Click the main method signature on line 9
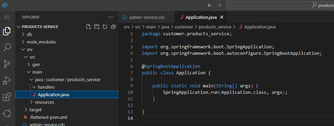The image size is (334, 126). coord(206,86)
